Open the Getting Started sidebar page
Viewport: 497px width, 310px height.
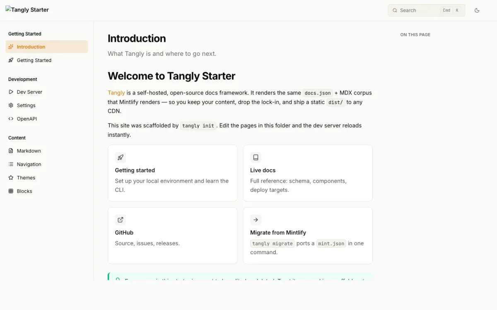pyautogui.click(x=47, y=60)
